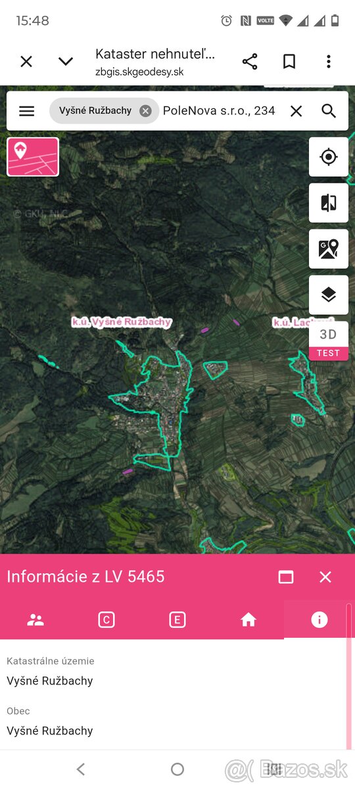355x789 pixels.
Task: Tap the magnifier search icon
Action: pyautogui.click(x=329, y=111)
